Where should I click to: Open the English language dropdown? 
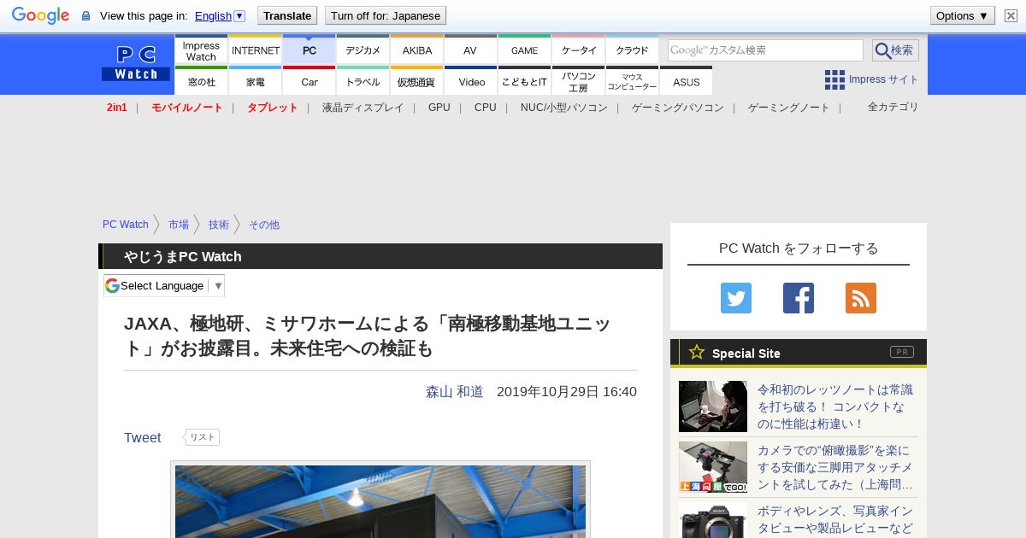tap(220, 15)
